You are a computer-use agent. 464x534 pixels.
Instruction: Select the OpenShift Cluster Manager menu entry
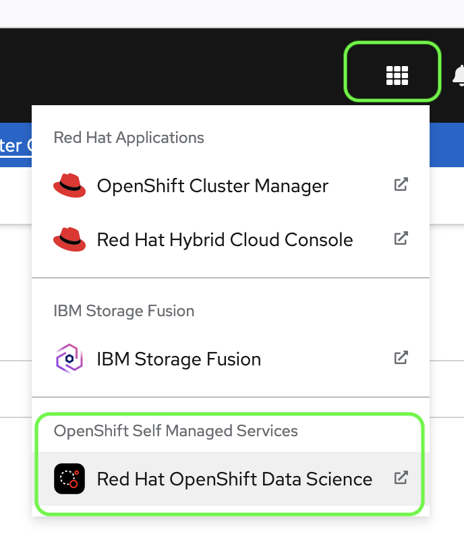tap(212, 185)
